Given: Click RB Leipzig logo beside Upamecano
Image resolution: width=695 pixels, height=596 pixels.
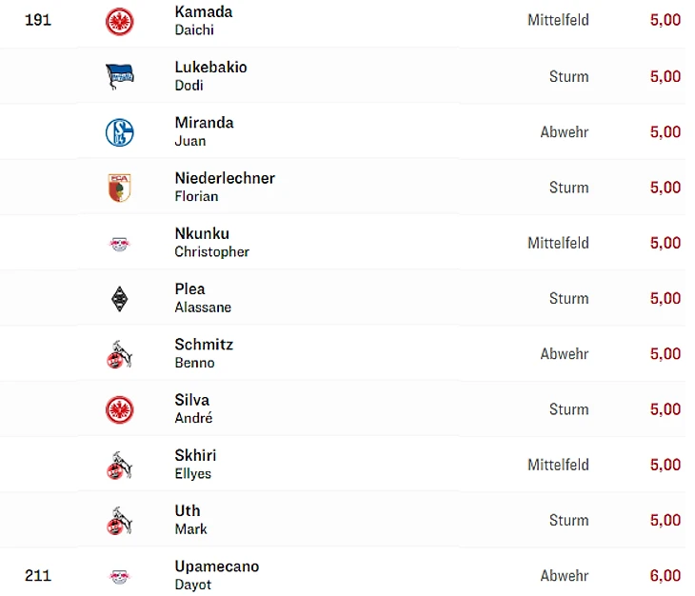Looking at the screenshot, I should (x=119, y=576).
